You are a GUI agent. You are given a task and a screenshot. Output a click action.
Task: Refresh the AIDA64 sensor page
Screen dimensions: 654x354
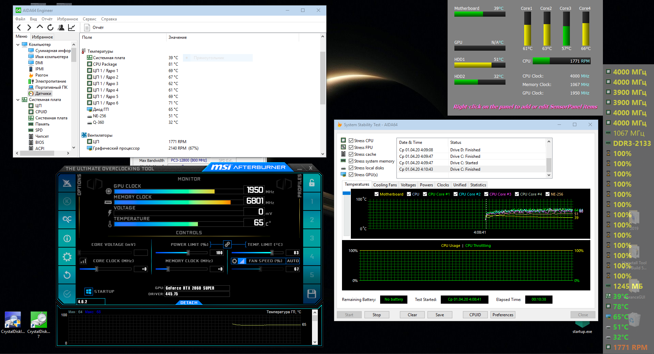pos(50,28)
